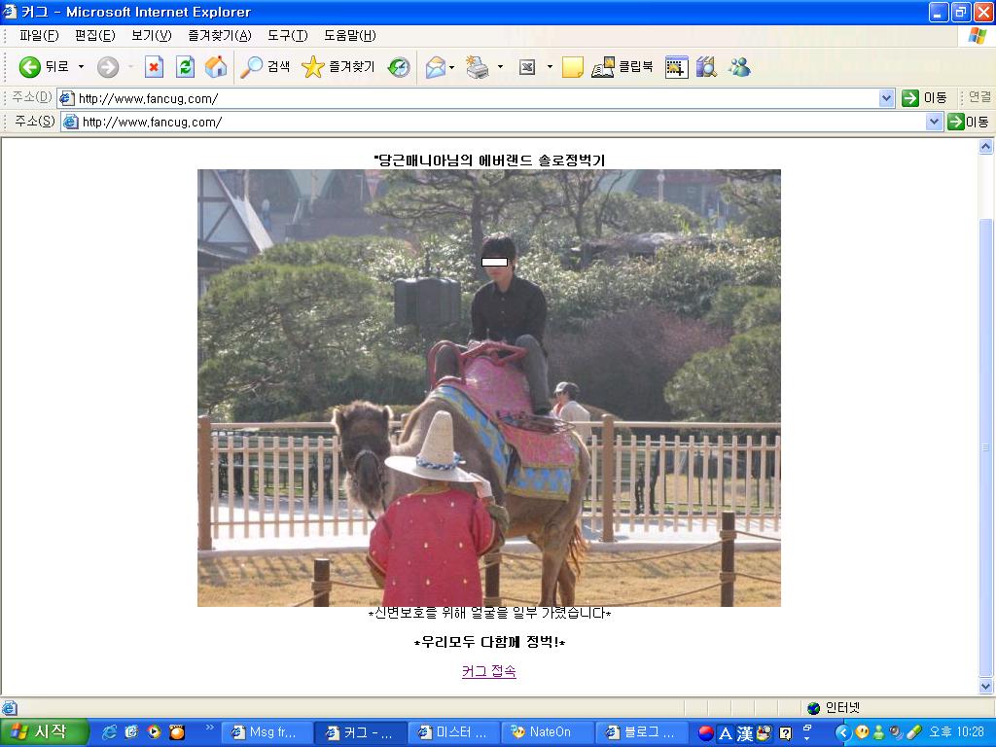Open the yellow note icon in toolbar
The image size is (996, 747).
coord(572,67)
